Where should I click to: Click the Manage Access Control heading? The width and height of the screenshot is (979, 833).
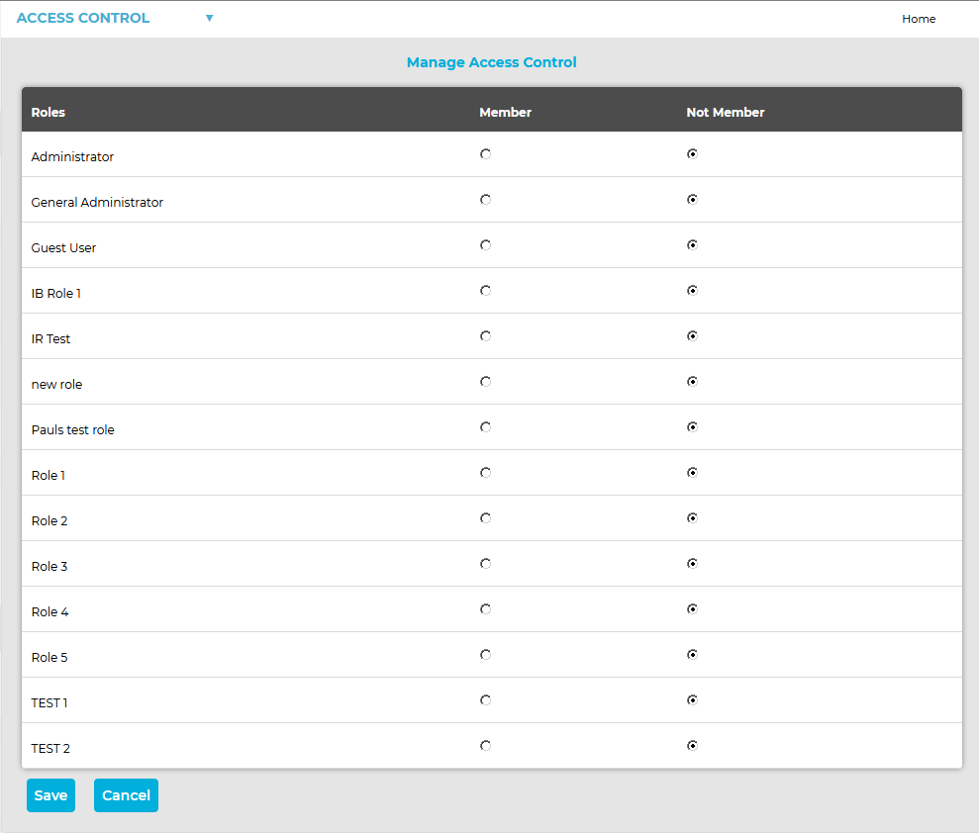[x=491, y=62]
